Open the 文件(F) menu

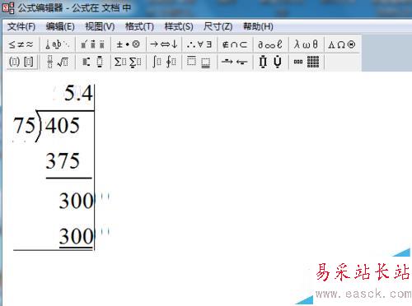[21, 27]
